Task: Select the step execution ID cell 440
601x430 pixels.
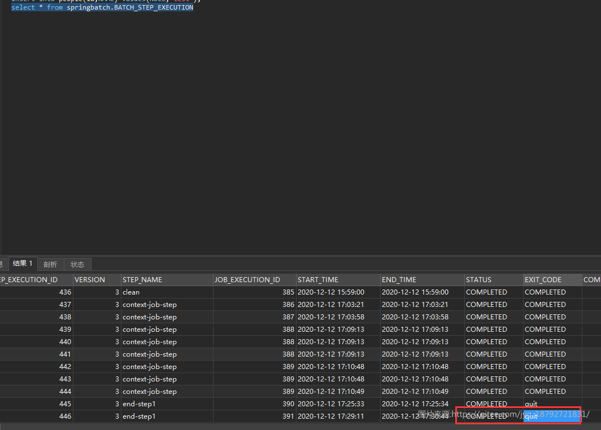Action: coord(36,342)
